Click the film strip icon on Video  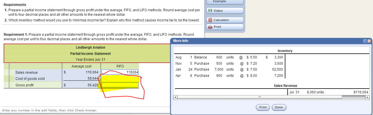[210, 11]
